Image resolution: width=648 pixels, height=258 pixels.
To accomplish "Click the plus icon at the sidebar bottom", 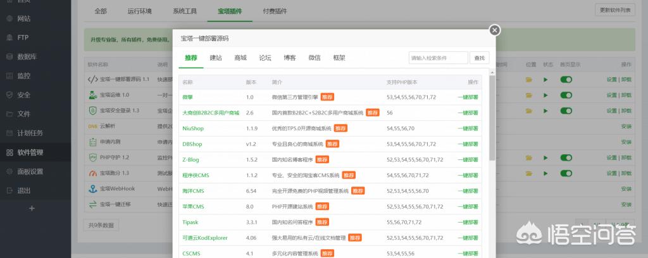I will click(x=32, y=209).
